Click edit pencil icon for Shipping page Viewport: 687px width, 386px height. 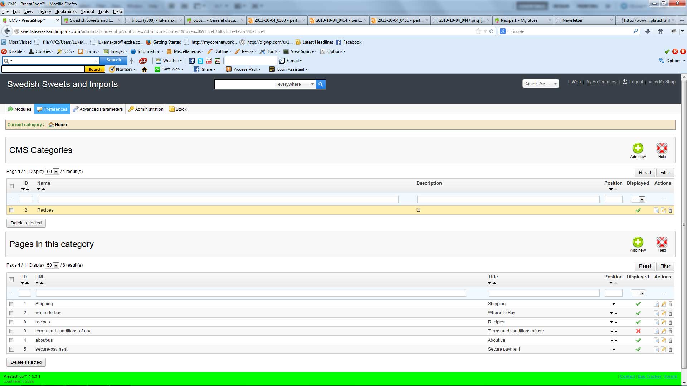[x=663, y=304]
